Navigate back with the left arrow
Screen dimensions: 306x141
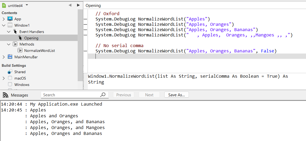point(70,5)
